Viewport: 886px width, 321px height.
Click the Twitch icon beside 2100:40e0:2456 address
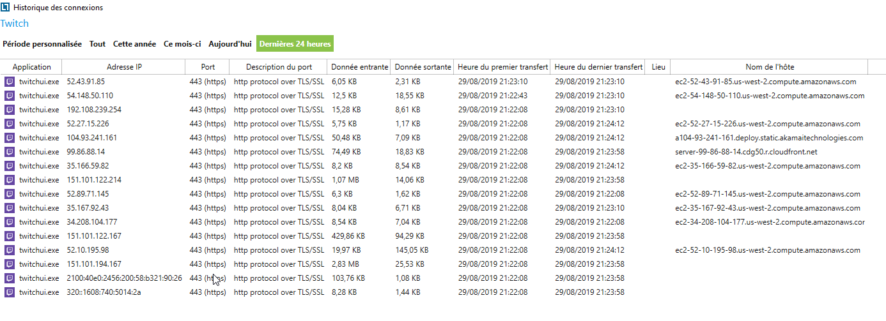tap(9, 278)
